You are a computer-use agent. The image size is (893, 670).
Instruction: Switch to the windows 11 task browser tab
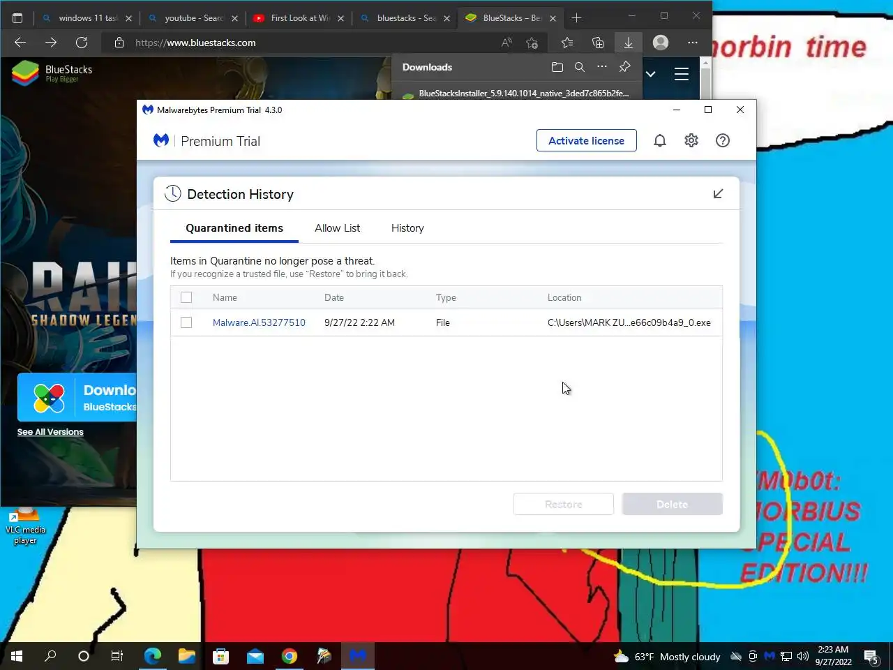click(x=87, y=18)
